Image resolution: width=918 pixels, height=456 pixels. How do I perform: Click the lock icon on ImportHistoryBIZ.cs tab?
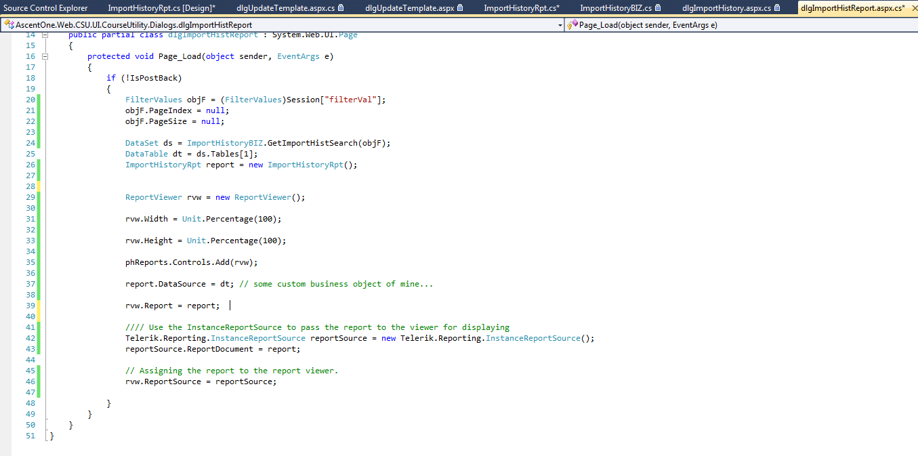point(658,8)
